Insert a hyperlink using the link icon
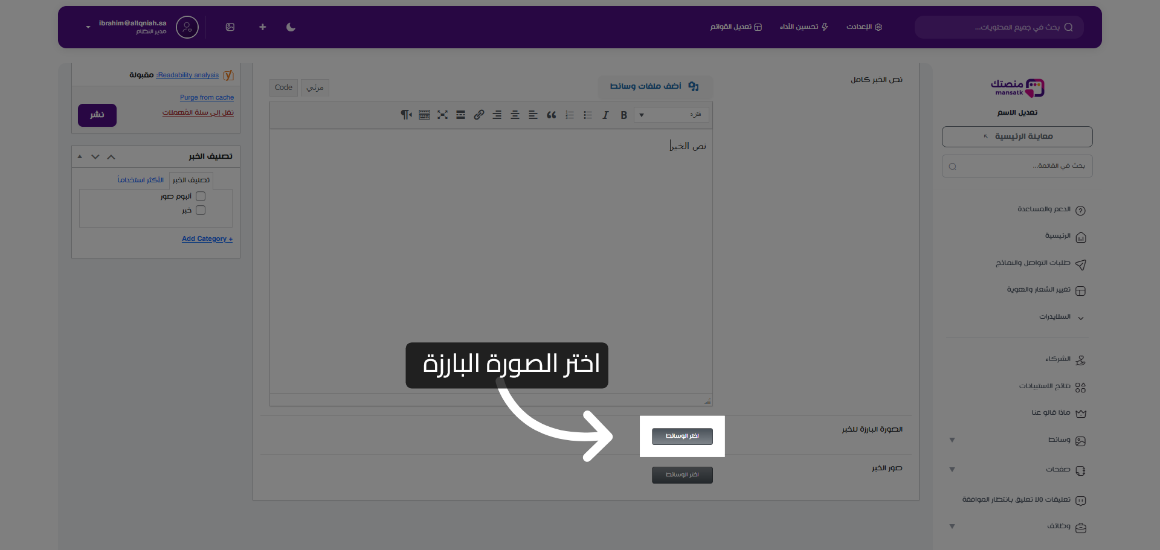Viewport: 1160px width, 550px height. pos(479,115)
